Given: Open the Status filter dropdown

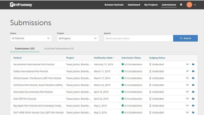Looking at the screenshot, I should point(31,38).
